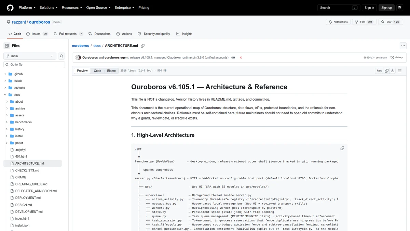Open install.json in the file tree

coord(22,226)
